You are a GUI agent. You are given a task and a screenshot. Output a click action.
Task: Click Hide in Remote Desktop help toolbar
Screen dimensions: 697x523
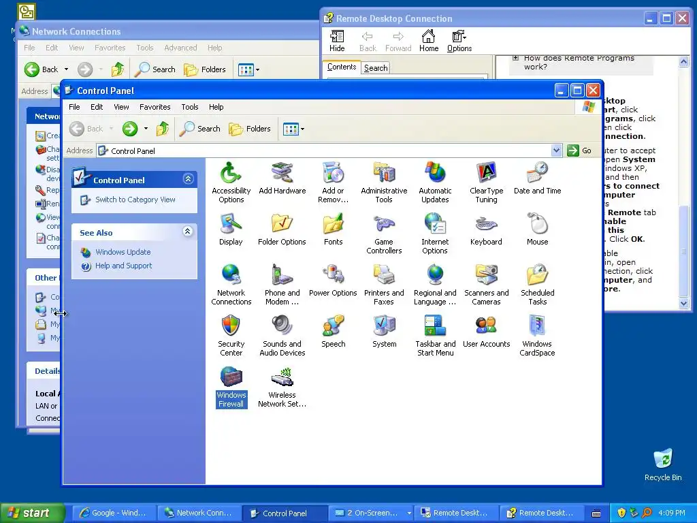[x=336, y=41]
